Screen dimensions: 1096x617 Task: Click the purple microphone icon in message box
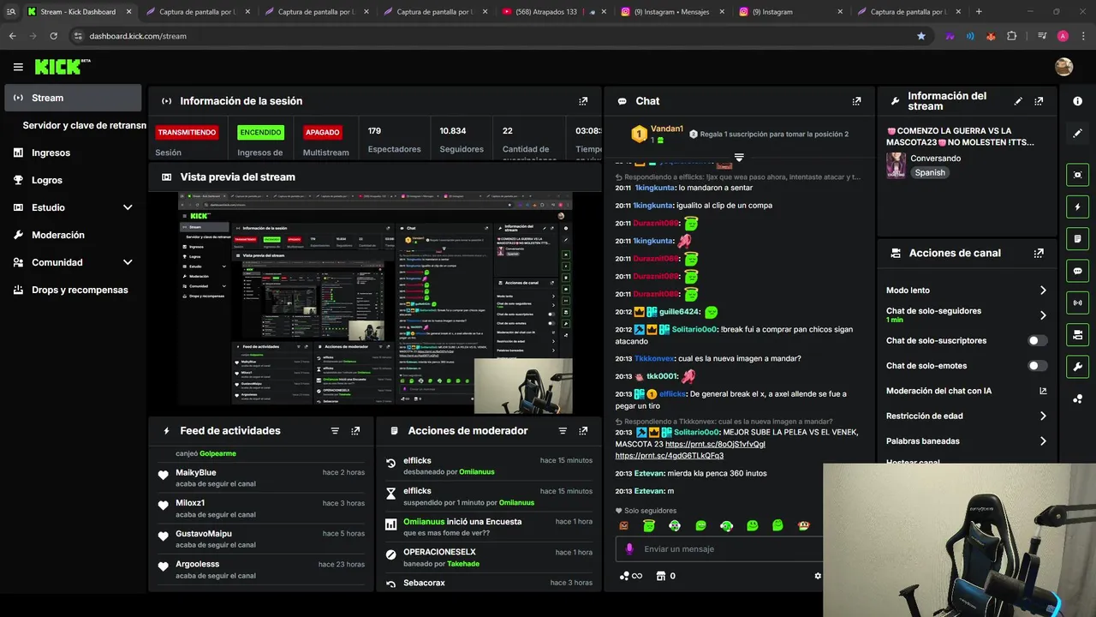click(629, 548)
